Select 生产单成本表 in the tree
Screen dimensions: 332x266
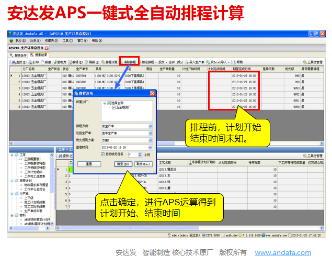[33, 211]
